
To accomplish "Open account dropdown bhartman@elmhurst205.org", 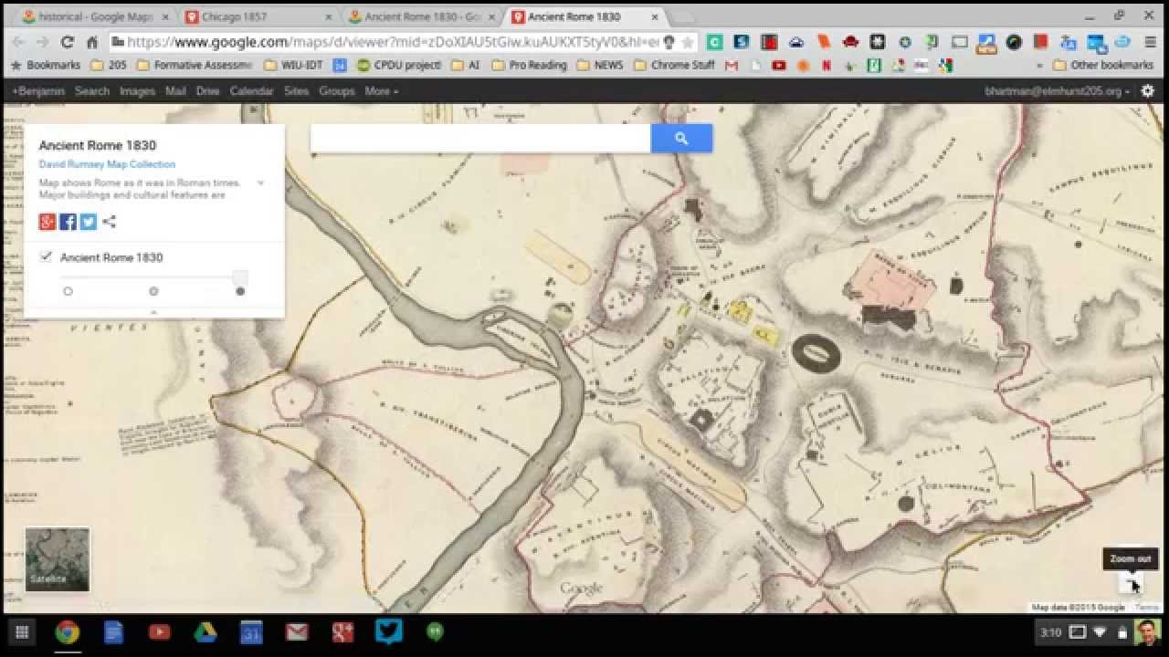I will (x=1058, y=91).
